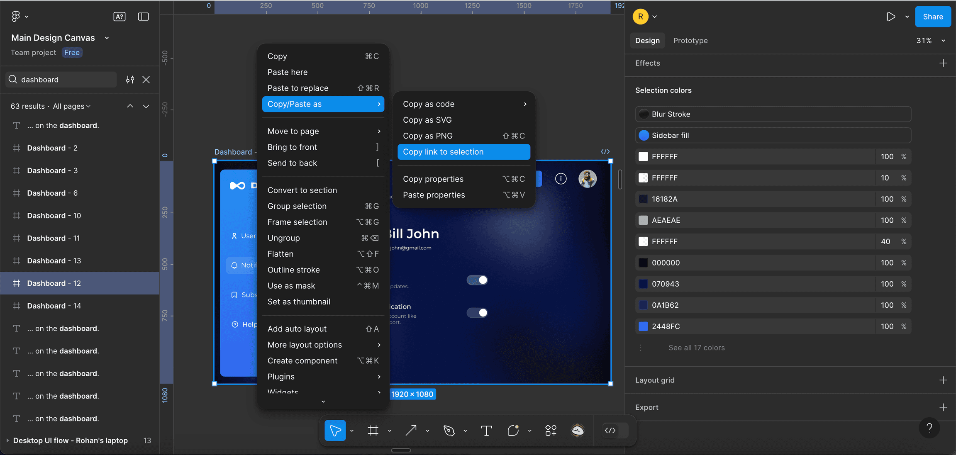The width and height of the screenshot is (956, 455).
Task: Select the Frame tool in toolbar
Action: click(373, 431)
